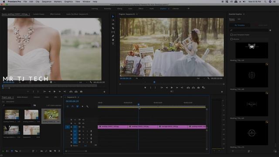The image size is (279, 157).
Task: Check Local Templates Folder checkbox
Action: pyautogui.click(x=231, y=35)
